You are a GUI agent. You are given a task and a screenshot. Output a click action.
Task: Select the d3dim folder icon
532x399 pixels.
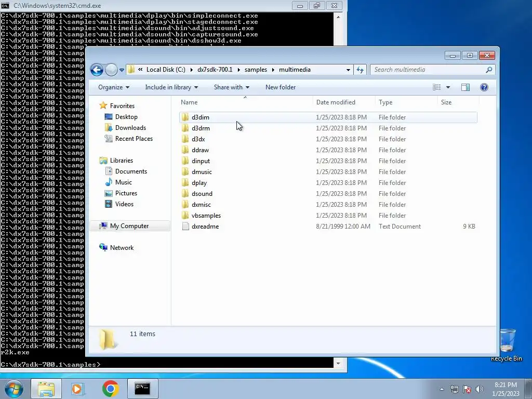click(x=185, y=117)
